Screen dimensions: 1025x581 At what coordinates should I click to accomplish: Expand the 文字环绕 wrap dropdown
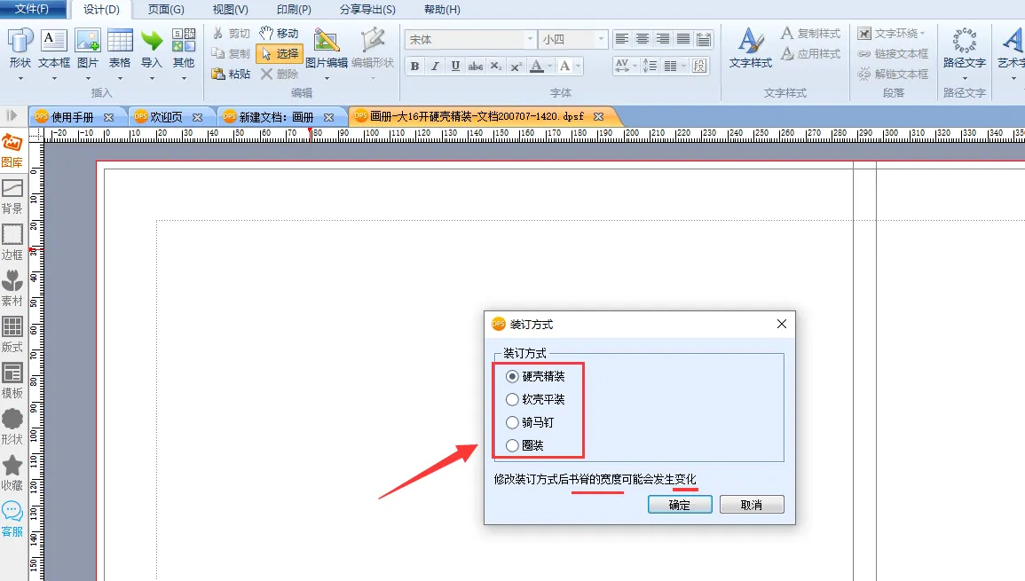(922, 34)
